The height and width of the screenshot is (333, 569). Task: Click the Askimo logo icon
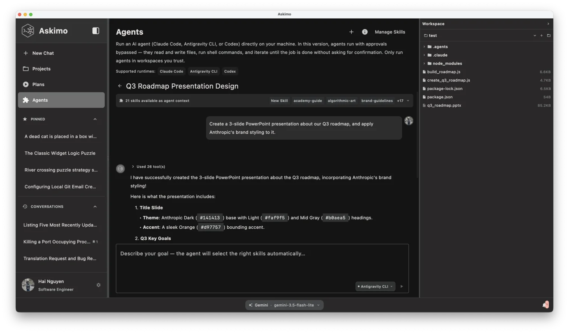pos(28,31)
